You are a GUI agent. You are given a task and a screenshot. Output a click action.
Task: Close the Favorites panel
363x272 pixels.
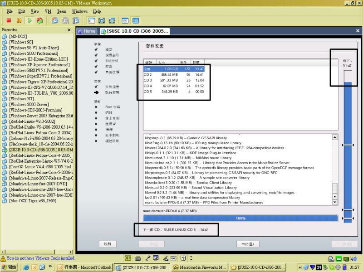(x=69, y=30)
